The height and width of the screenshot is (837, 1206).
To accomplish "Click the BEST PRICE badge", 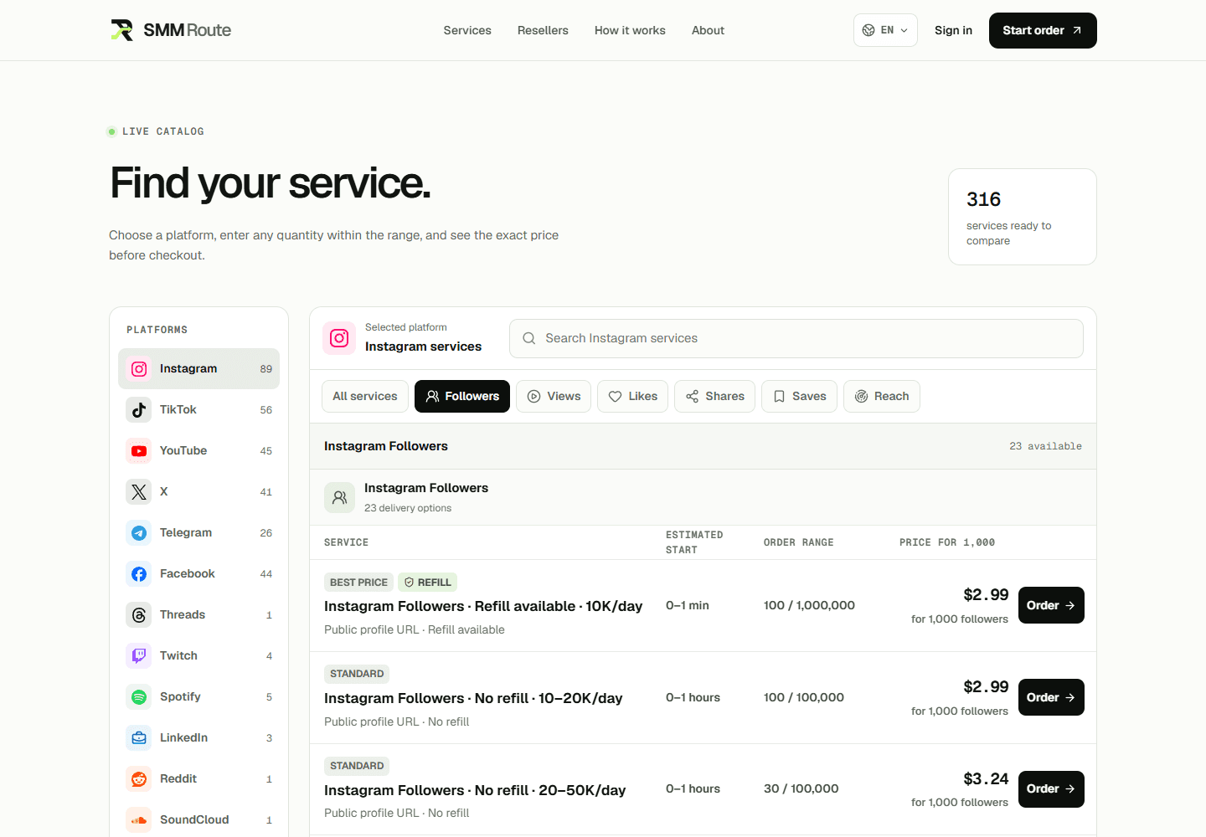I will tap(358, 583).
